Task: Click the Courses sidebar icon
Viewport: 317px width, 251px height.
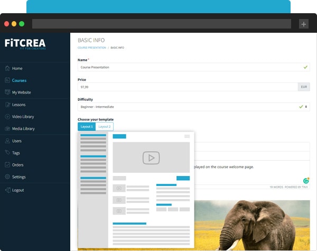Action: pos(7,80)
